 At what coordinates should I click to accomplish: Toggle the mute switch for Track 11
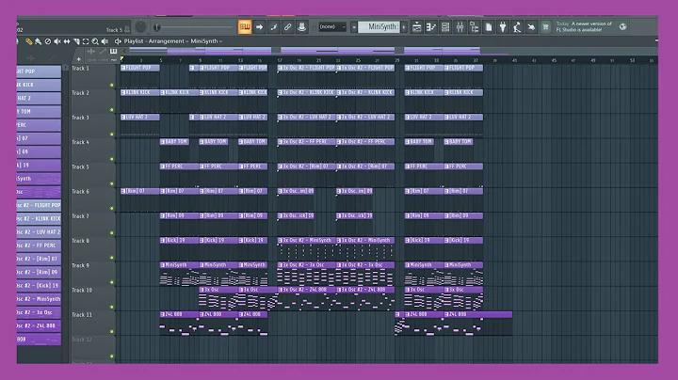tap(112, 332)
